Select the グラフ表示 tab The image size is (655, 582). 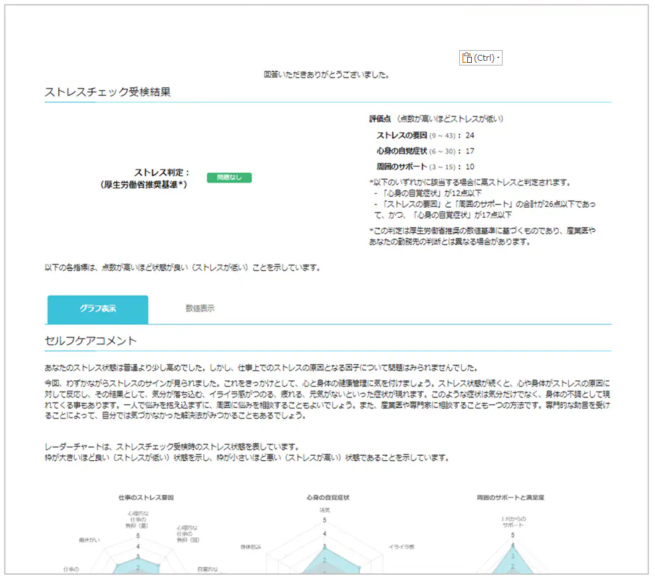click(98, 309)
